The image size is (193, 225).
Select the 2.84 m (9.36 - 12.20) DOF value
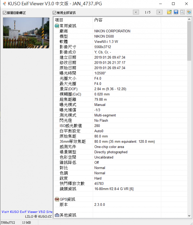(x=110, y=89)
